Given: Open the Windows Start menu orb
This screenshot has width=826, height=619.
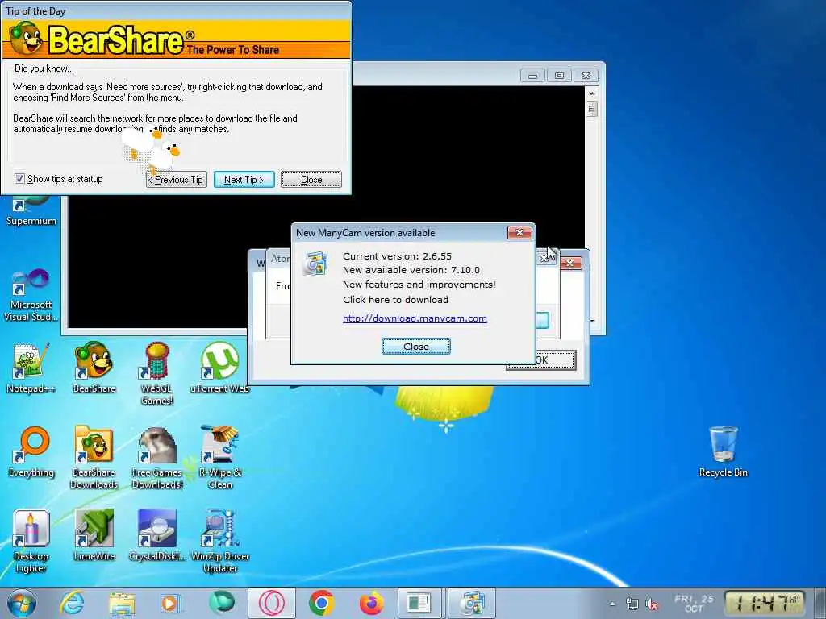Looking at the screenshot, I should (22, 603).
